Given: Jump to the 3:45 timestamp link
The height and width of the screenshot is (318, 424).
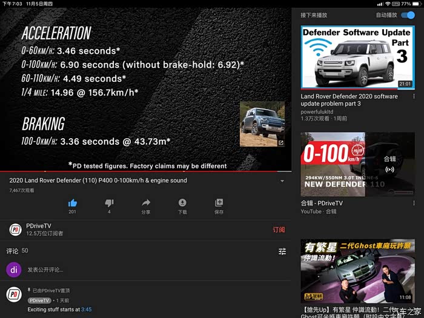Looking at the screenshot, I should pyautogui.click(x=86, y=310).
